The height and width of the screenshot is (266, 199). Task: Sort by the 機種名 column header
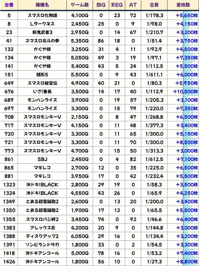pyautogui.click(x=42, y=5)
